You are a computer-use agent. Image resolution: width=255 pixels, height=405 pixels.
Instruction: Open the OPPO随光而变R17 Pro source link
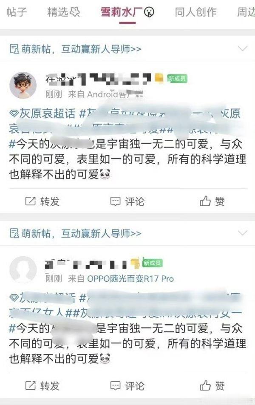(x=130, y=279)
